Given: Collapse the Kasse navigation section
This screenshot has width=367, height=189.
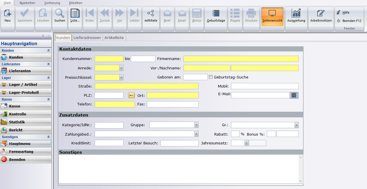Looking at the screenshot, I should click(48, 99).
